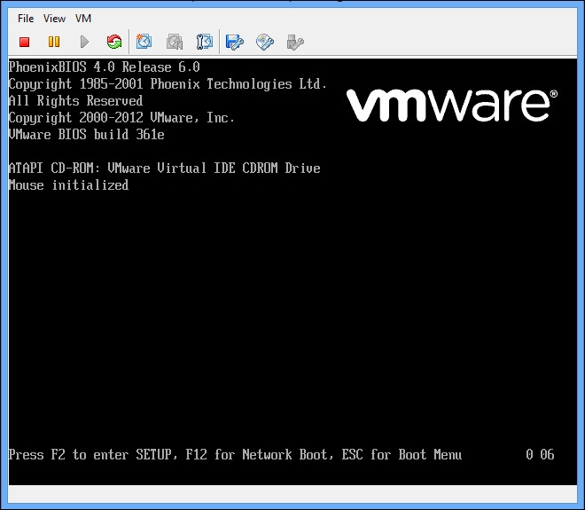Click 'Copyright 1985-2001 Phoenix Technologies Ltd.' line
Viewport: 585px width, 510px height.
168,84
